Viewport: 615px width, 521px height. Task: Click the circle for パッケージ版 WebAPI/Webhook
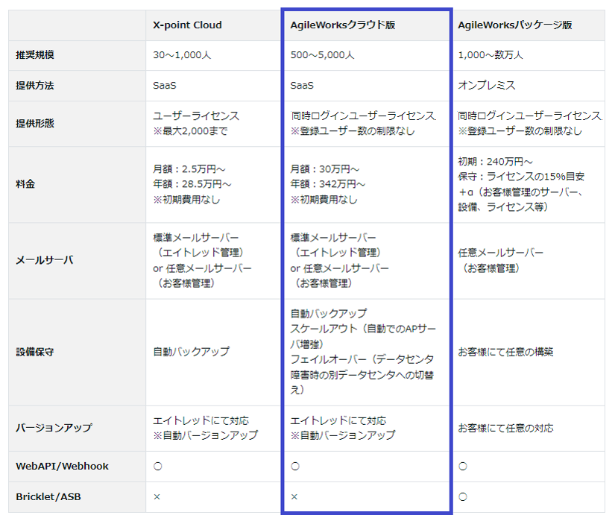click(463, 466)
